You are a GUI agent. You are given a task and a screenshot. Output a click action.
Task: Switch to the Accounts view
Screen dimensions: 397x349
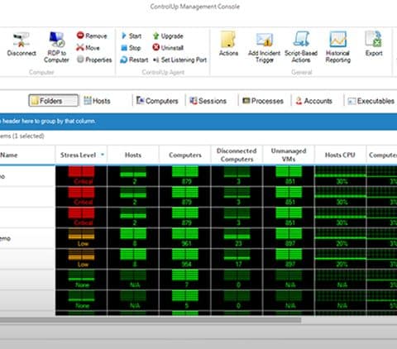[313, 101]
